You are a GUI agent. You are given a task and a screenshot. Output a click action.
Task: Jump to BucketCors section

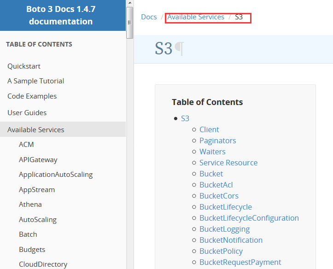point(219,196)
